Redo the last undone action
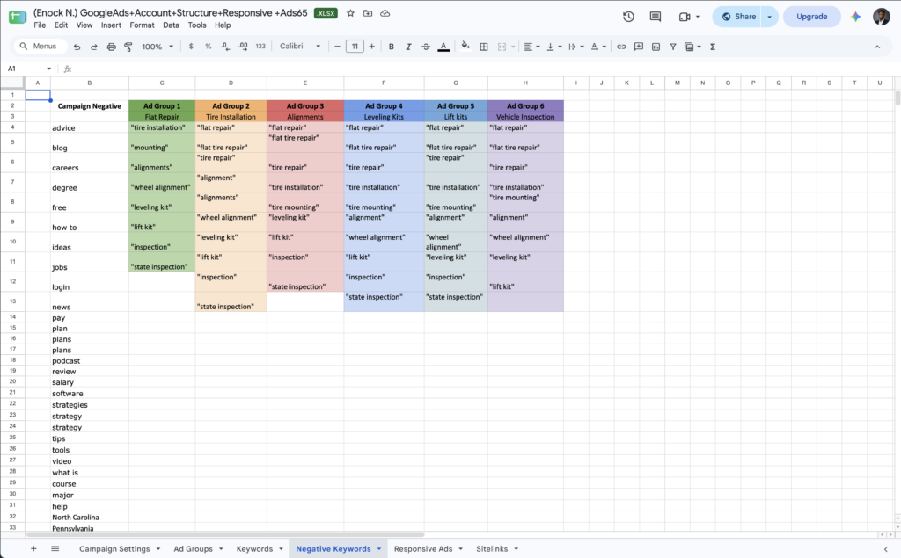Screen dimensions: 901x558 pyautogui.click(x=93, y=47)
